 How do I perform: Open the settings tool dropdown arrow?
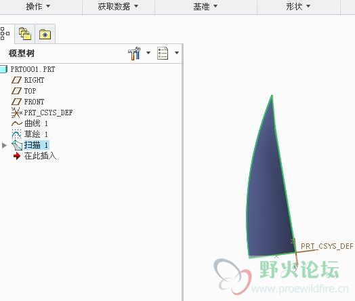point(148,53)
